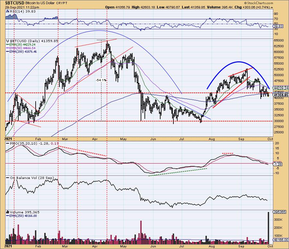The height and width of the screenshot is (249, 289).
Task: Click the Volume 395,365 panel label
Action: click(24, 212)
